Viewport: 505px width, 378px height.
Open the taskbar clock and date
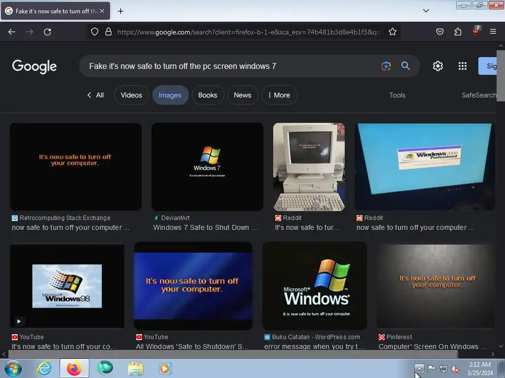click(480, 369)
